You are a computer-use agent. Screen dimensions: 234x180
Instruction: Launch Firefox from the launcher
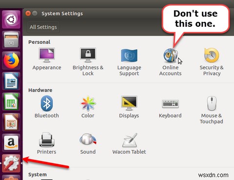coord(11,60)
